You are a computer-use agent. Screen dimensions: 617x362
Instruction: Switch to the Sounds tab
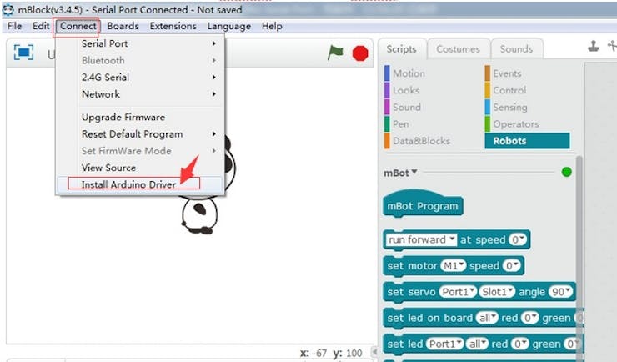[516, 48]
